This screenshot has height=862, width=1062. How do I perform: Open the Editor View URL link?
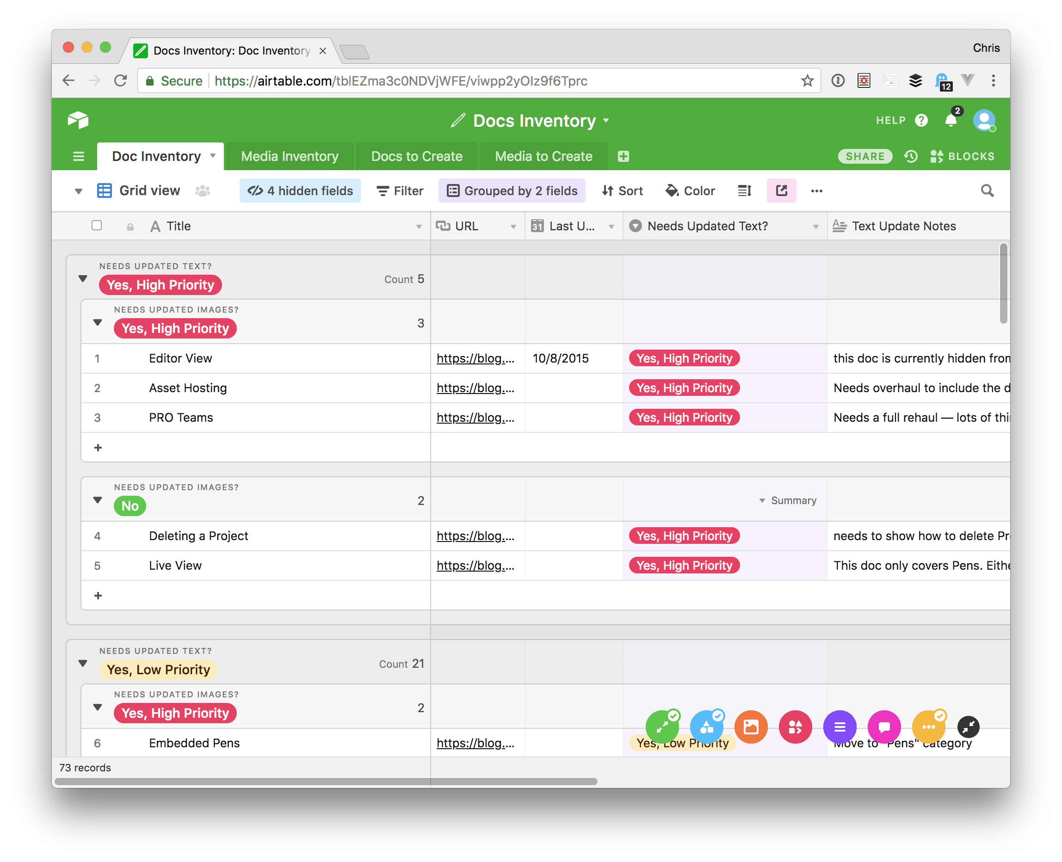click(x=475, y=358)
